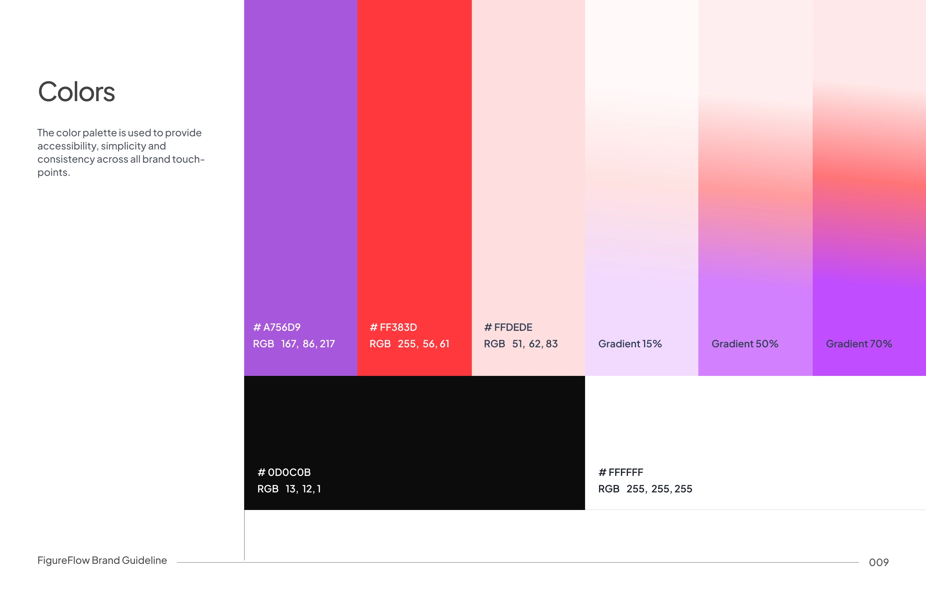Click the RGB 255, 255, 255 label

point(645,489)
